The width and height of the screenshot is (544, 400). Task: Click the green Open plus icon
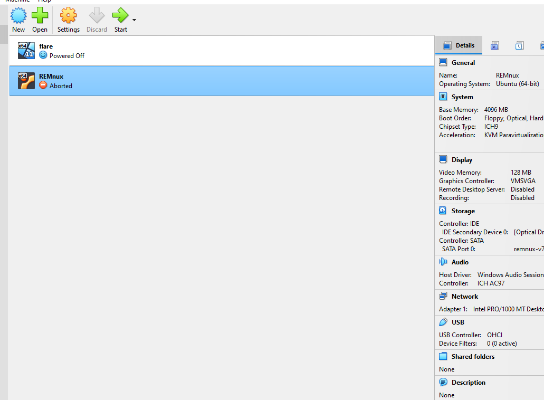point(40,16)
